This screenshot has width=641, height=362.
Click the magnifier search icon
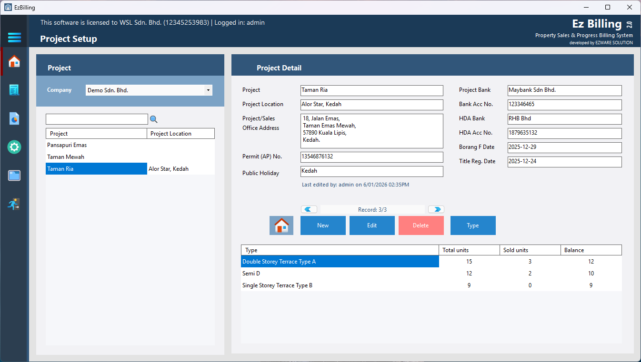(153, 119)
